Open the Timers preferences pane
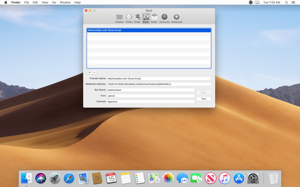 click(x=129, y=19)
